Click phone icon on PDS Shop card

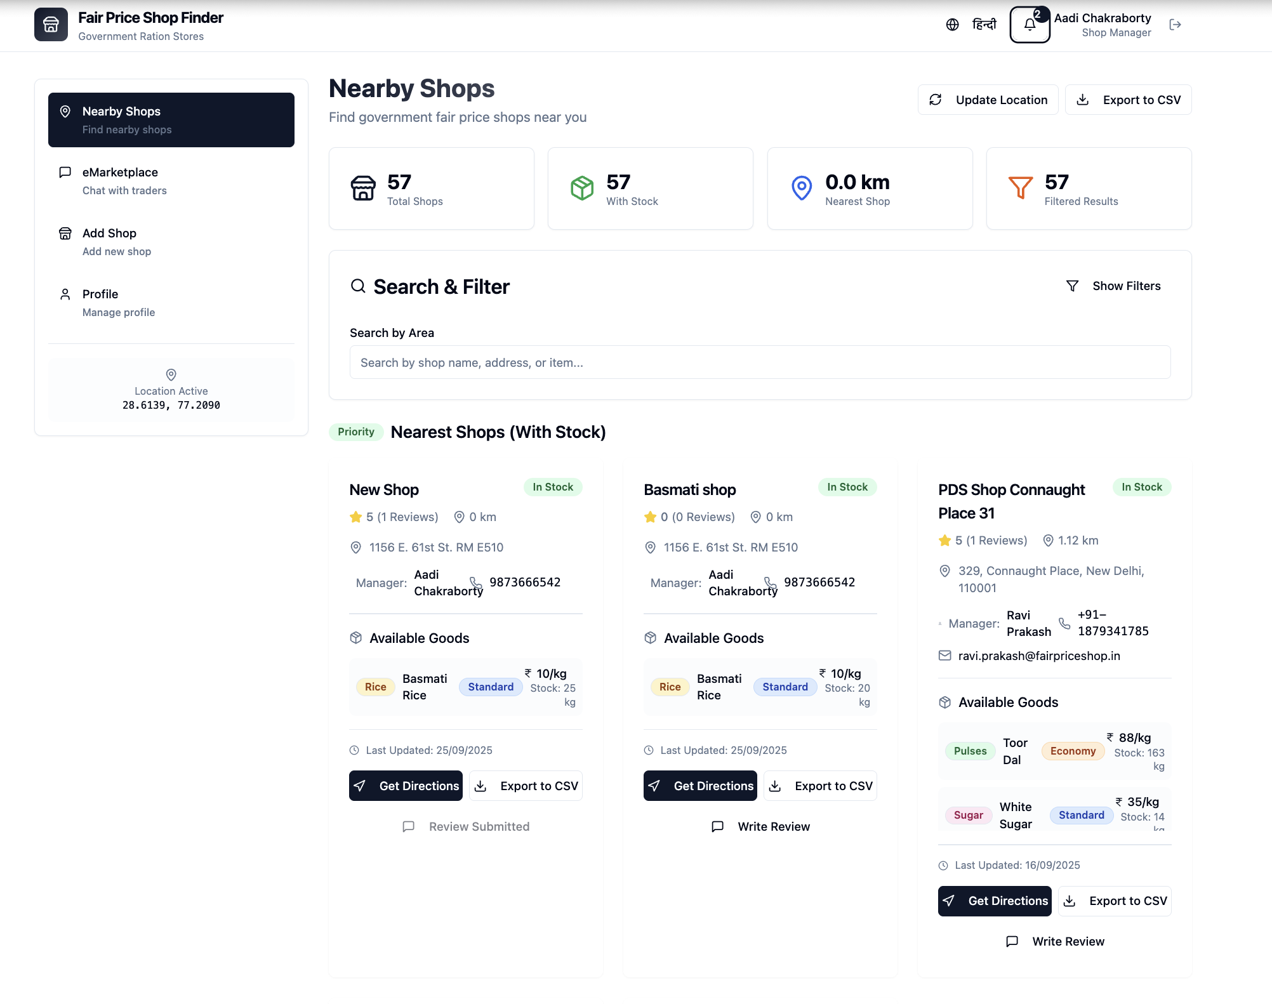coord(1064,623)
